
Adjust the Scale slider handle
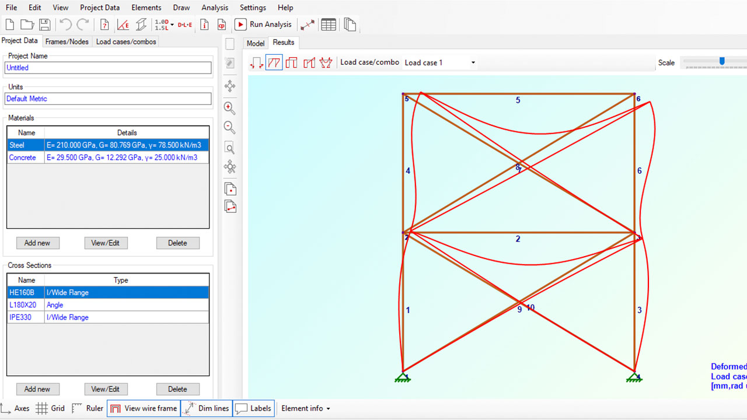tap(722, 61)
